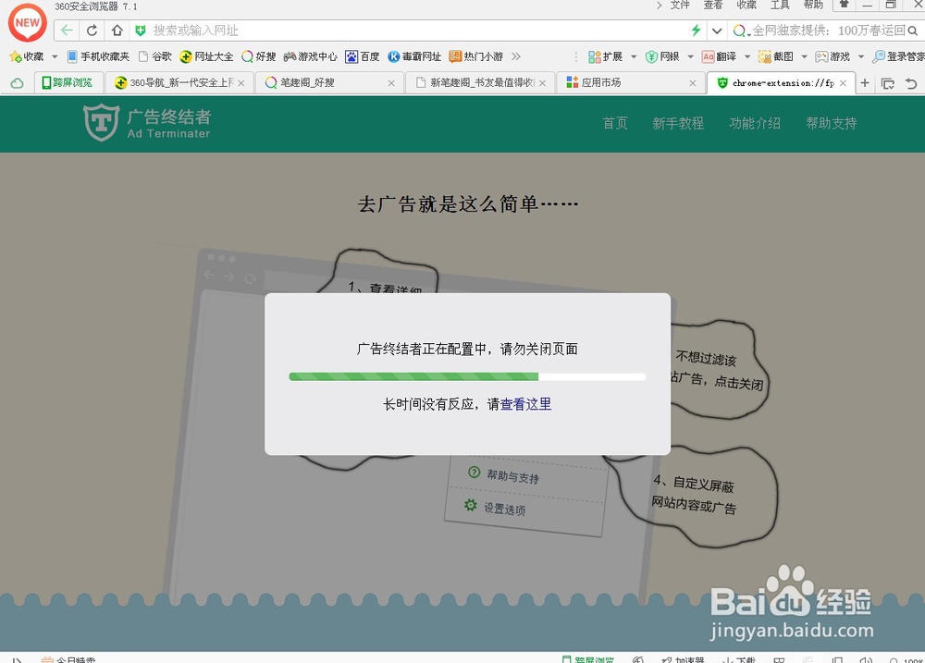Click the 截图 screenshot button

point(776,56)
